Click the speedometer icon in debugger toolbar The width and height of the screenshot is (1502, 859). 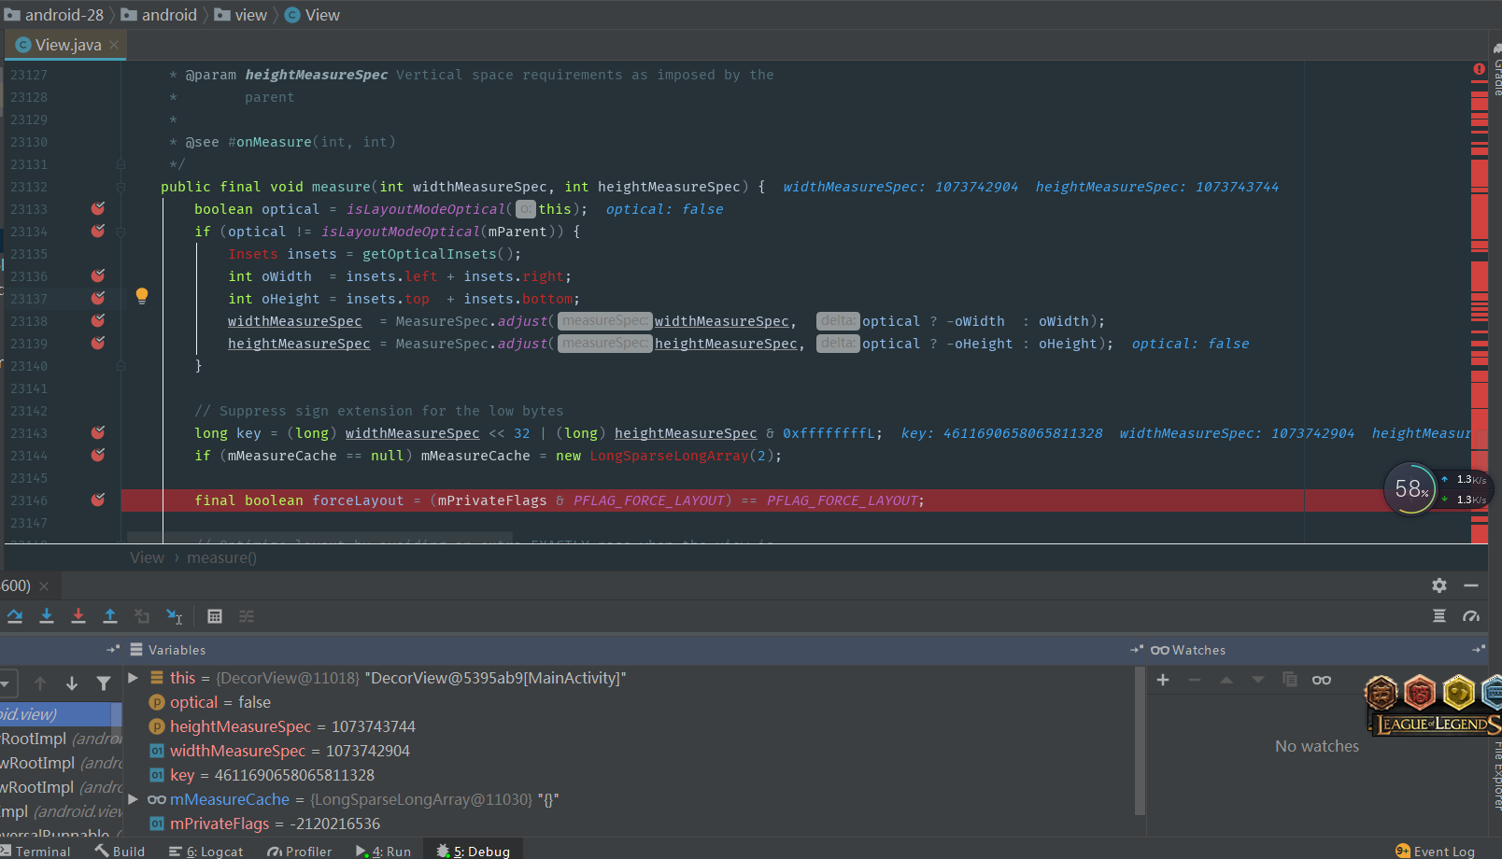tap(1471, 616)
